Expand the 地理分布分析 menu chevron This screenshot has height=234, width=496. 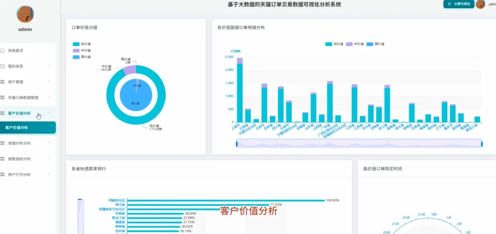pyautogui.click(x=49, y=143)
